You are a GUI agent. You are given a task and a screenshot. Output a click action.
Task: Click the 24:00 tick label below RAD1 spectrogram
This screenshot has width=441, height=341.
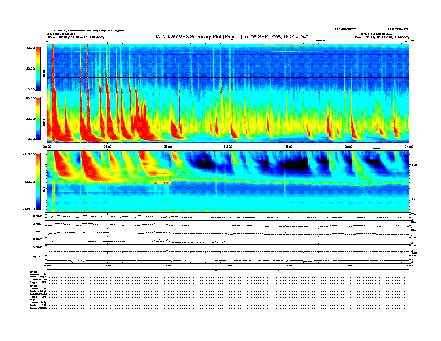[409, 147]
